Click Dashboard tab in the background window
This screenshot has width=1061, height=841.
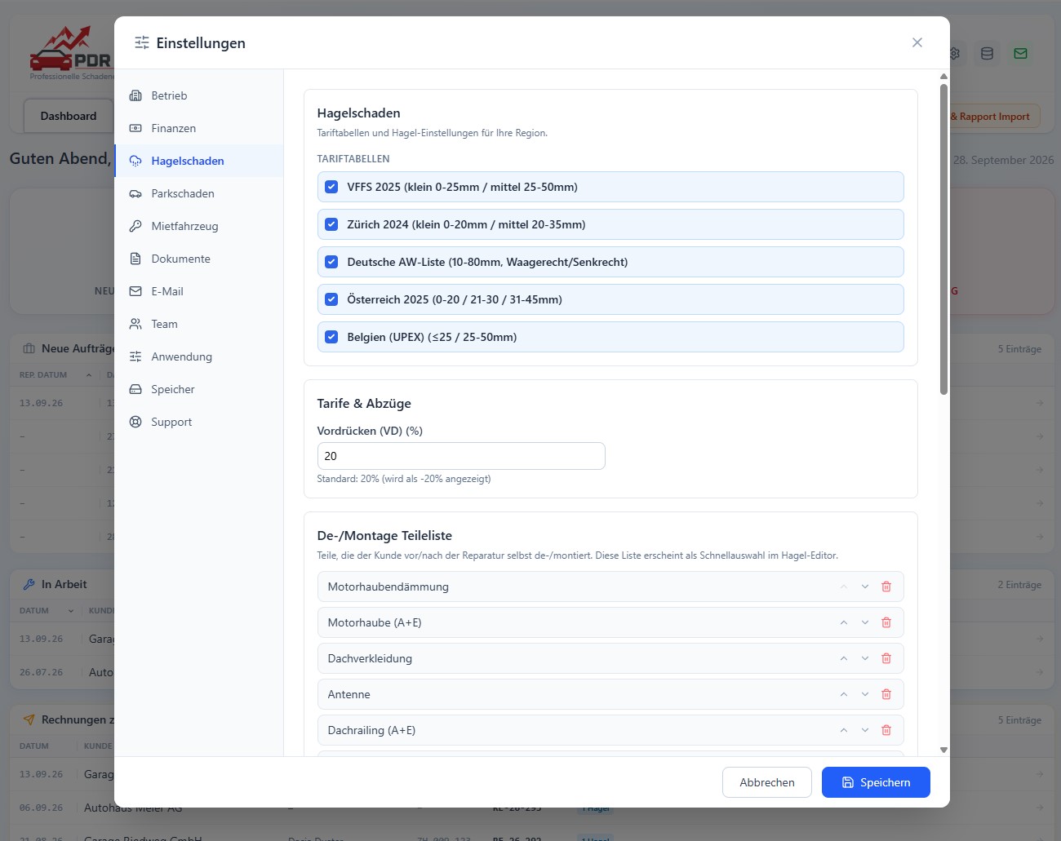(x=69, y=116)
